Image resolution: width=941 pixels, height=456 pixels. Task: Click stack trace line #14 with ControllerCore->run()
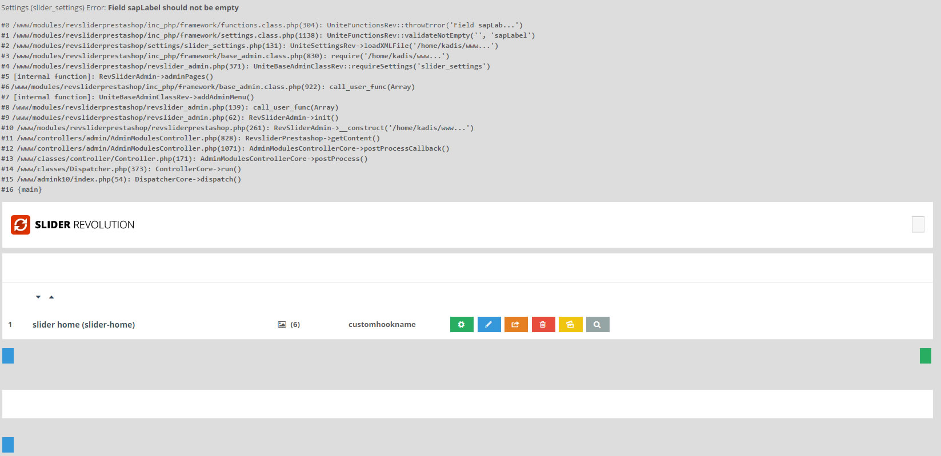(121, 169)
